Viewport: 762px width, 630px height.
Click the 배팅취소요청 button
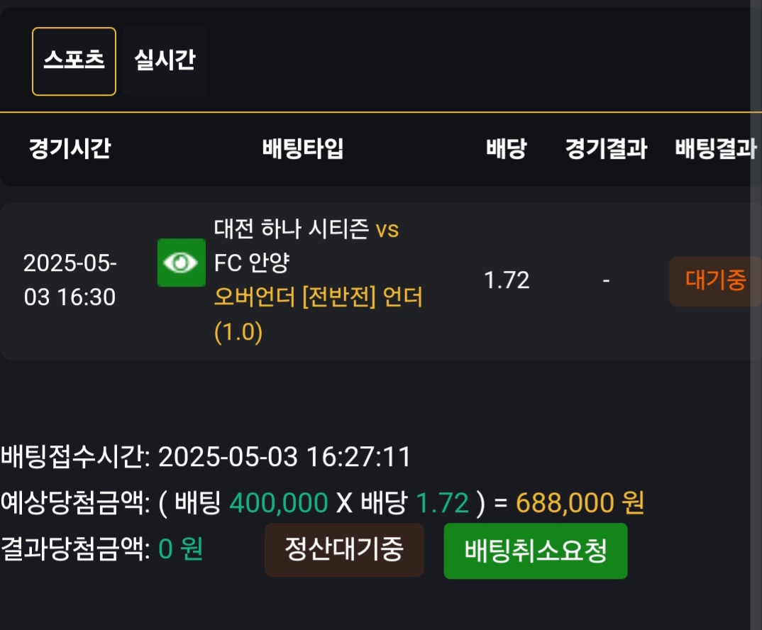536,551
